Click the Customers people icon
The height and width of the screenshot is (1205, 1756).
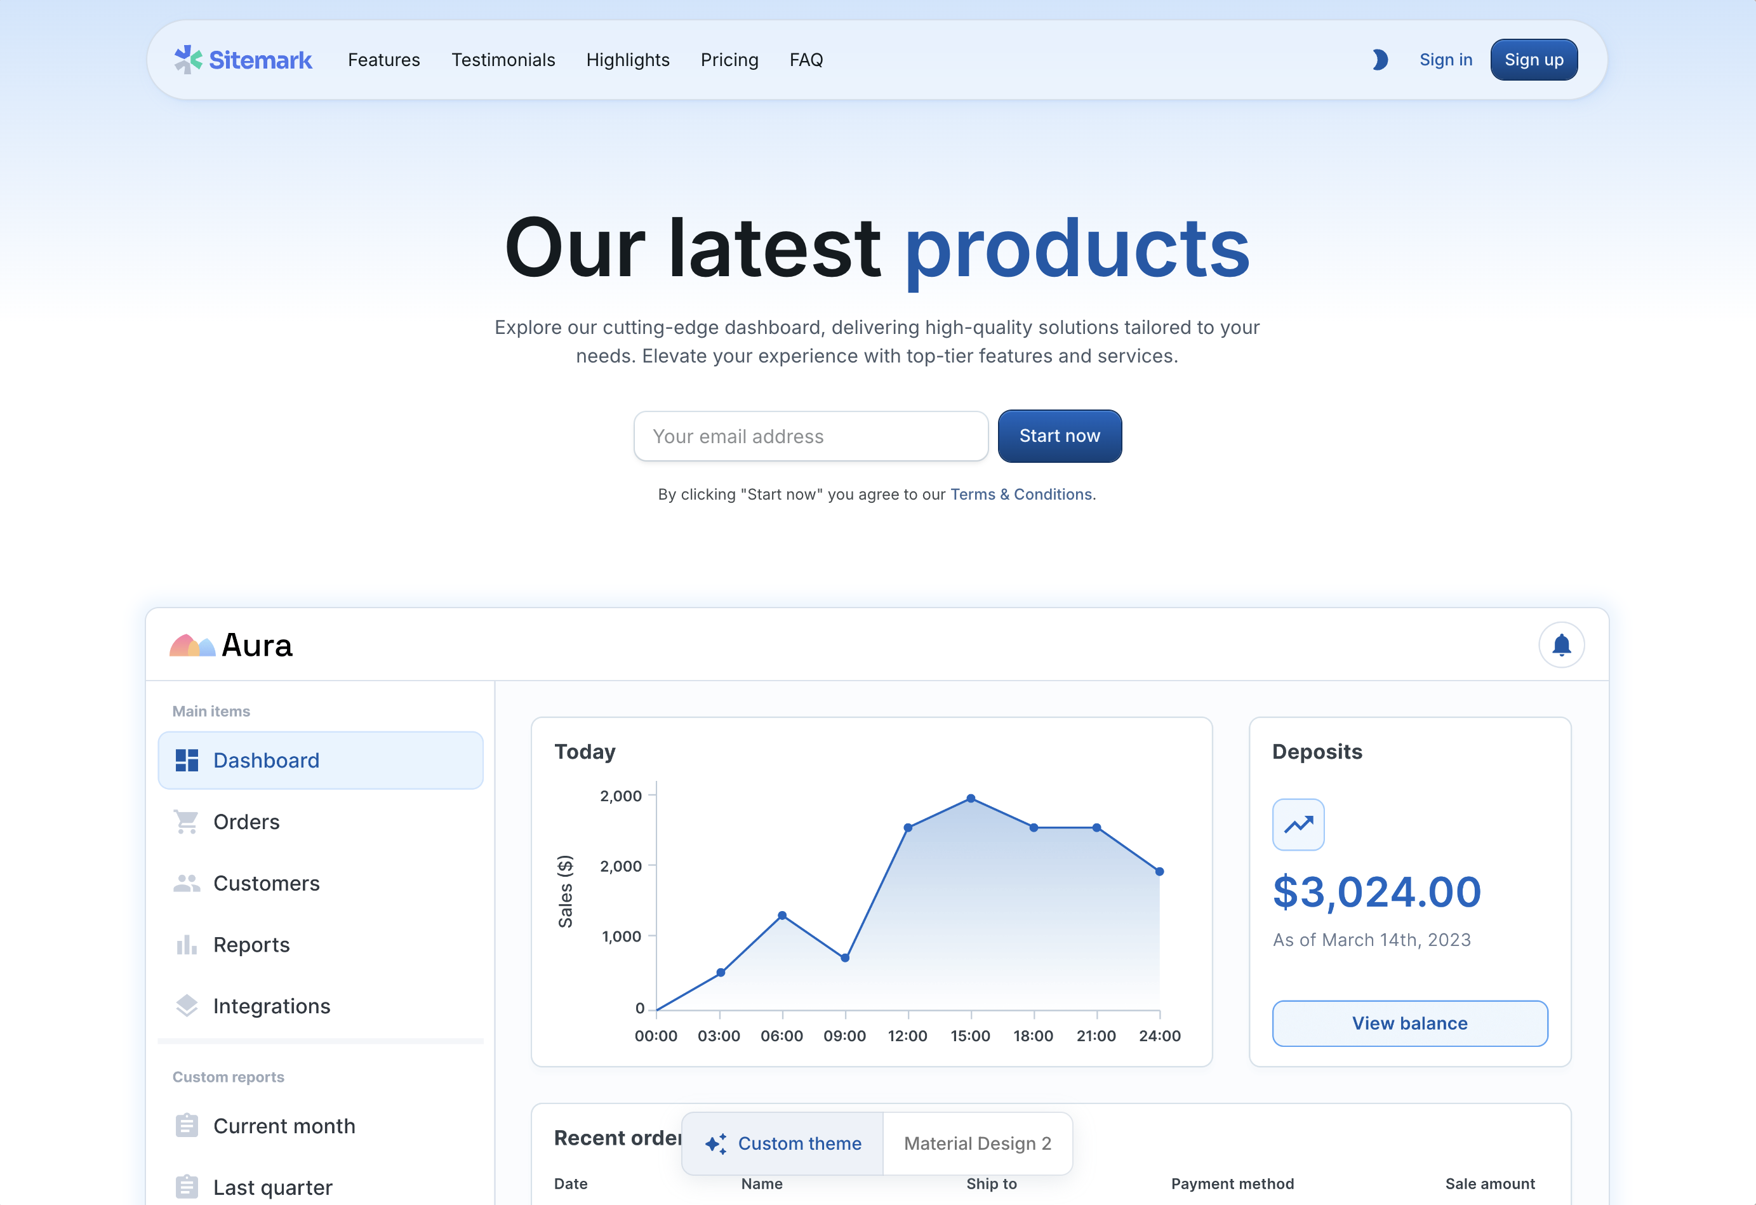[x=186, y=883]
